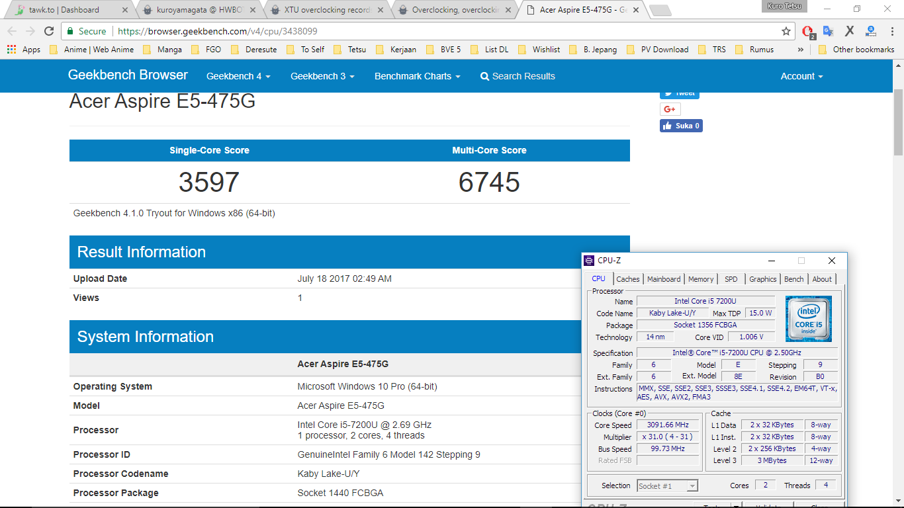Click the Geekbench Browser home link

tap(128, 75)
